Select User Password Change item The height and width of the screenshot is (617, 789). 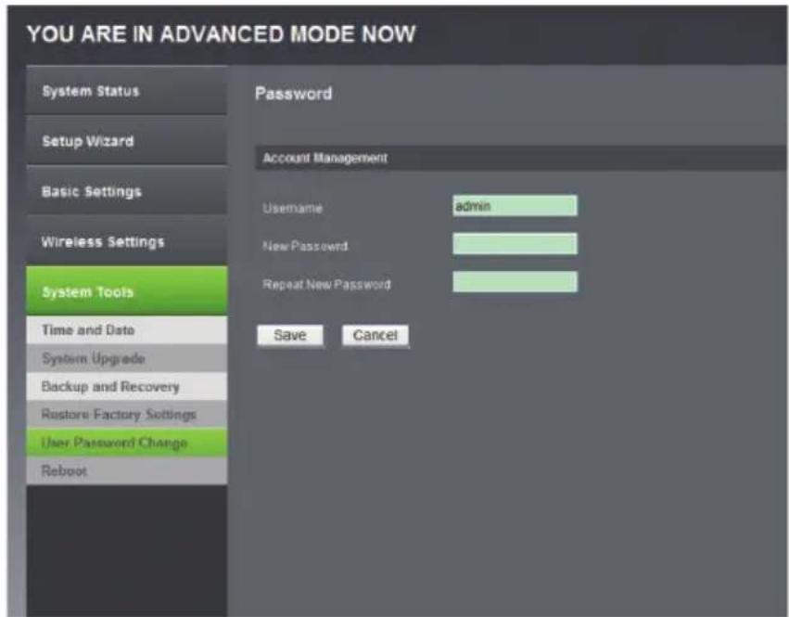click(x=126, y=443)
